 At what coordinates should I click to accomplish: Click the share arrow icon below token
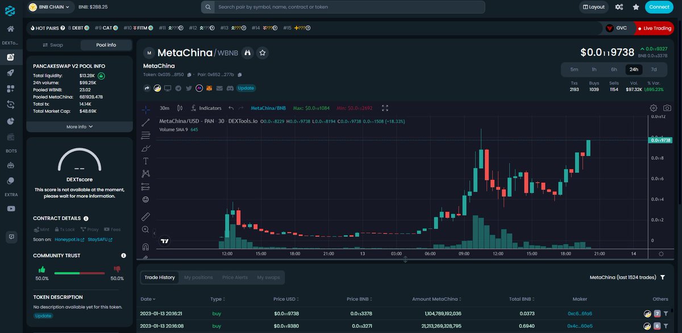coord(147,88)
